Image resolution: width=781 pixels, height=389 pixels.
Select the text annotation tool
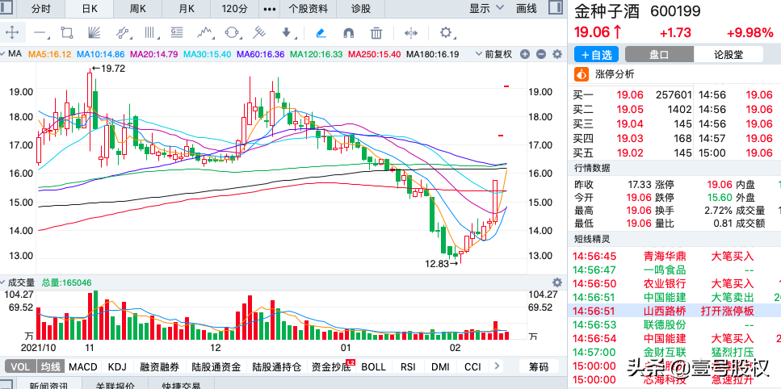(x=176, y=33)
